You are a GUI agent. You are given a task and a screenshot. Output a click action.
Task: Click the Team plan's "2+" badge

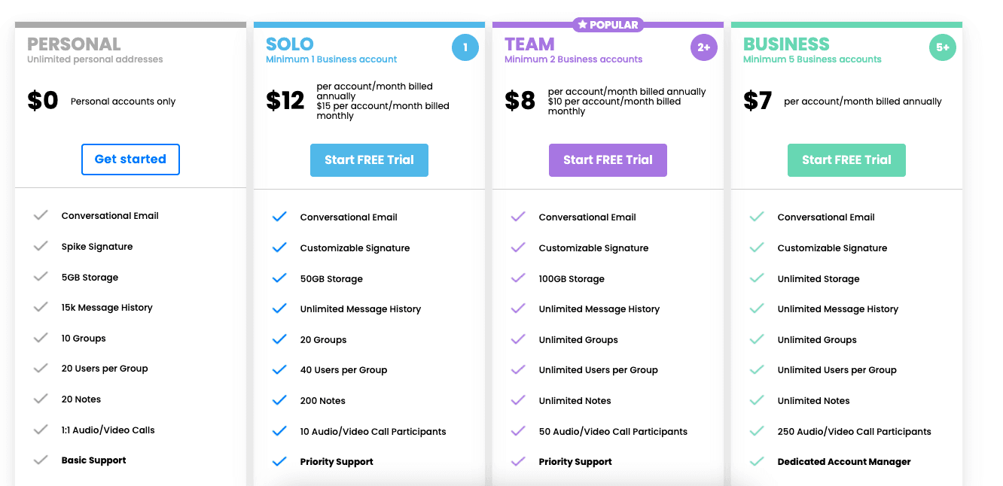[x=703, y=47]
